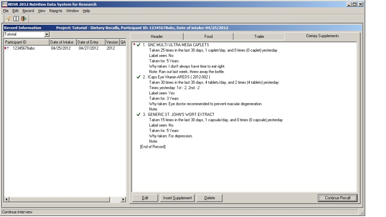
Task: Click the open book toolbar icon
Action: [16, 18]
